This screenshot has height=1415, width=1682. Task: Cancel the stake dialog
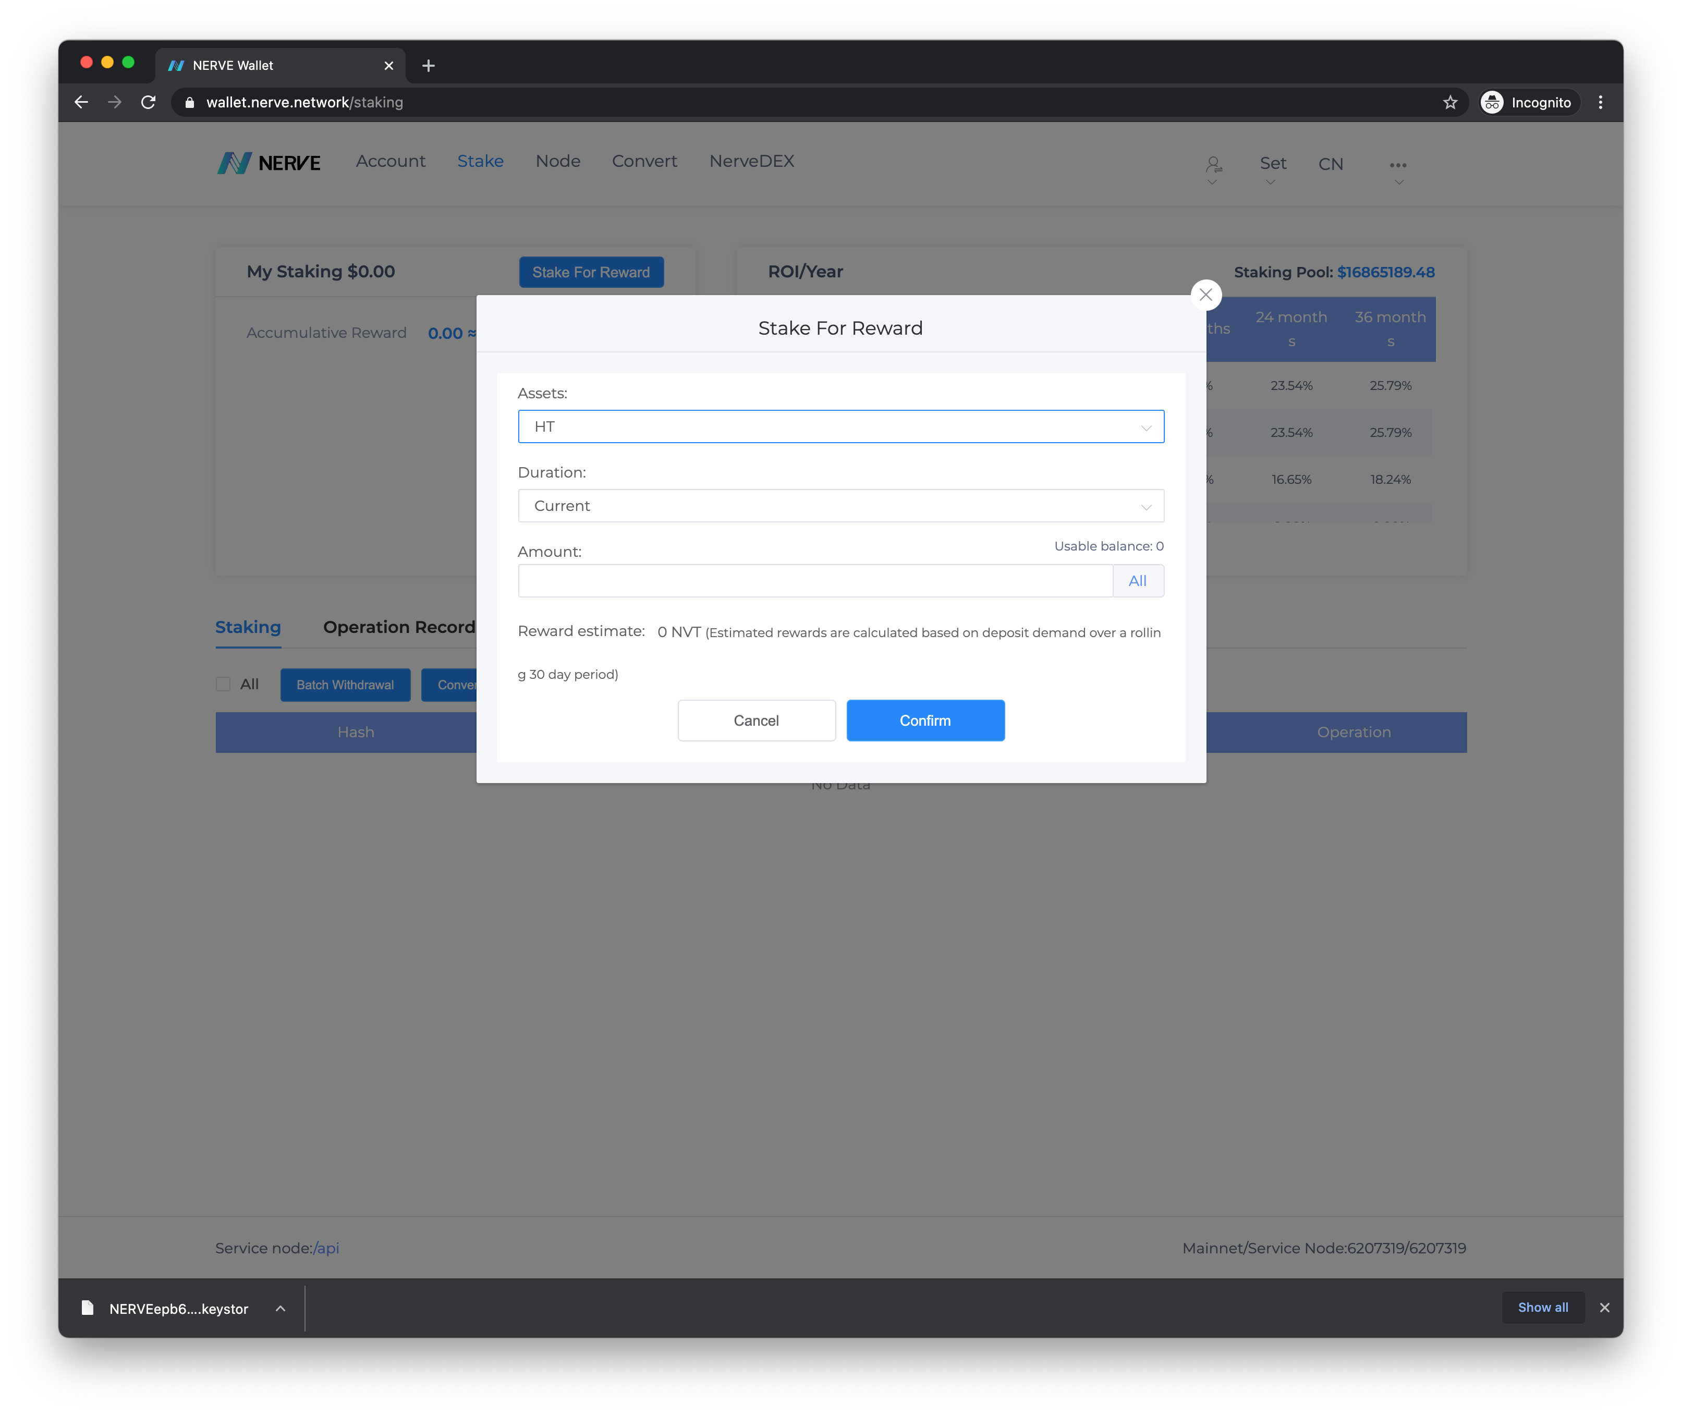pyautogui.click(x=755, y=721)
